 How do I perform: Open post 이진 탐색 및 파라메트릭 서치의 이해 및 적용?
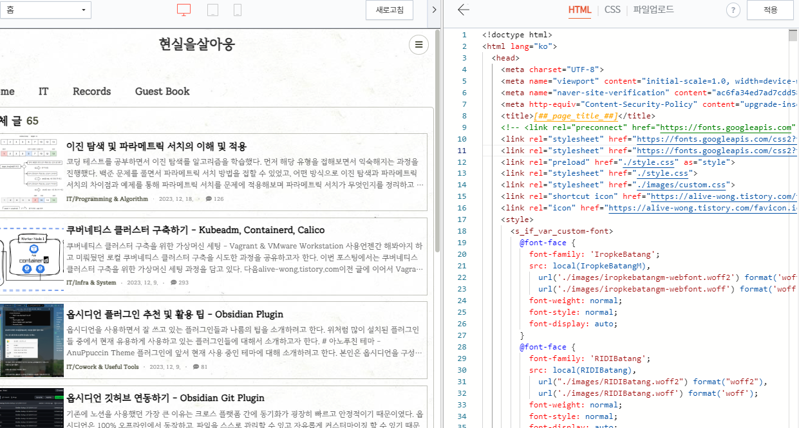pyautogui.click(x=156, y=146)
